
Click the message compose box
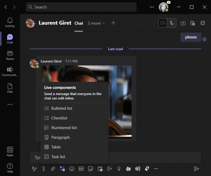tap(115, 157)
